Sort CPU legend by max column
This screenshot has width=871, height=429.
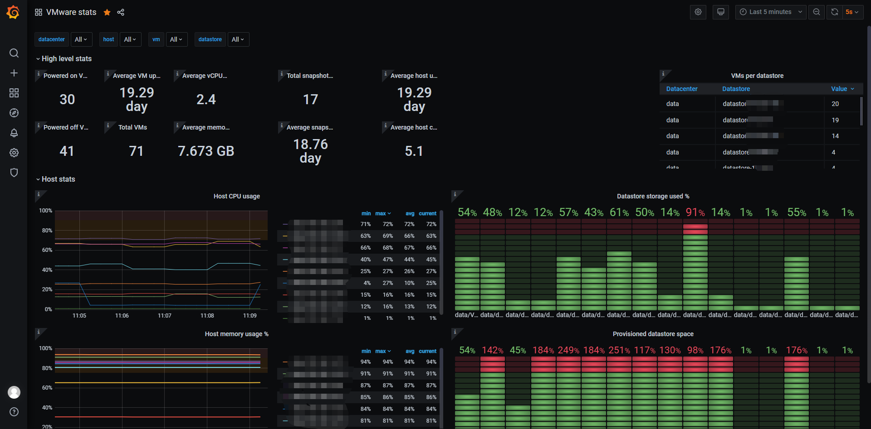point(383,213)
